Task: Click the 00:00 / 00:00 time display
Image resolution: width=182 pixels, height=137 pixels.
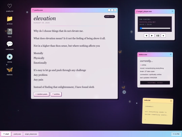Action: click(146, 24)
